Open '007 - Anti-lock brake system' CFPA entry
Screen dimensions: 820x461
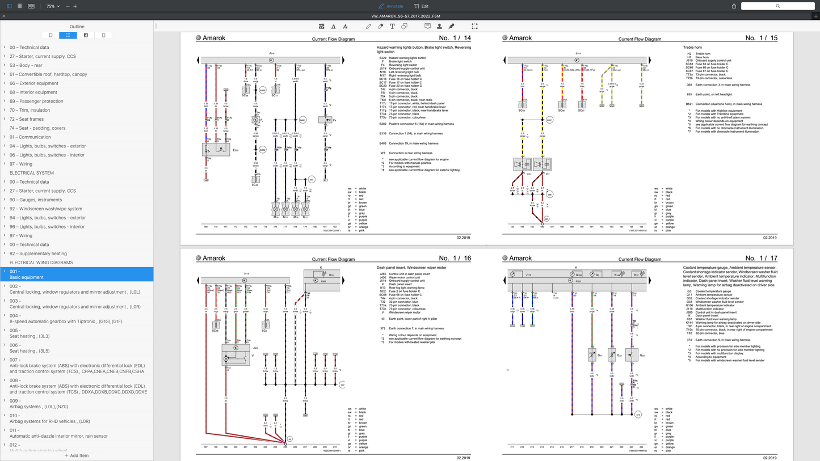point(77,366)
